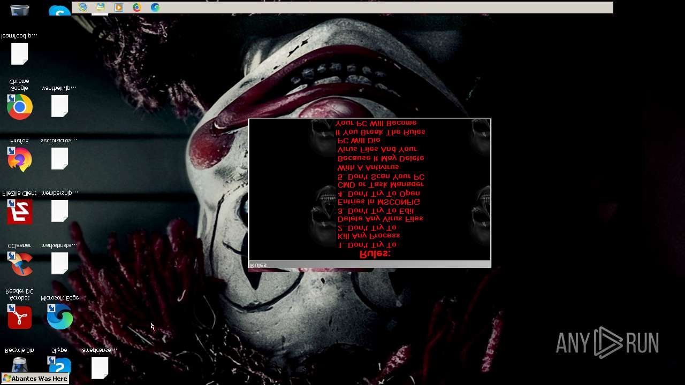The width and height of the screenshot is (685, 385).
Task: Click the media player taskbar icon
Action: click(119, 7)
